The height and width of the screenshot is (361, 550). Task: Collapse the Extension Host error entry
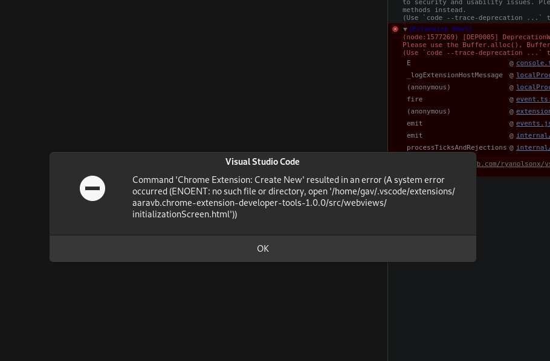[405, 30]
